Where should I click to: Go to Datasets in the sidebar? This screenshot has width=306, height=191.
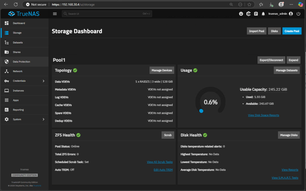[x=18, y=43]
